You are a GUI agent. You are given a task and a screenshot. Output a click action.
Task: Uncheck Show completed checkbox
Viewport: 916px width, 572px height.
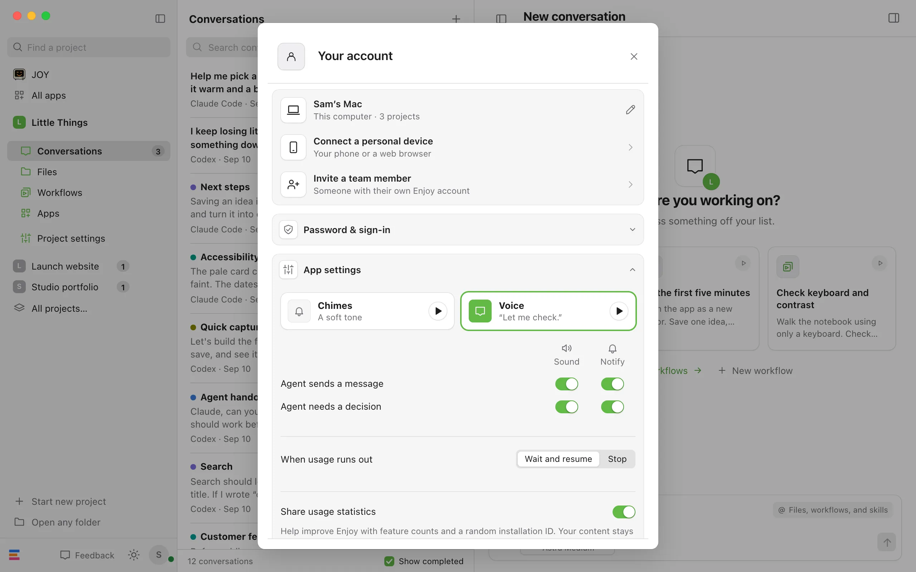click(389, 561)
